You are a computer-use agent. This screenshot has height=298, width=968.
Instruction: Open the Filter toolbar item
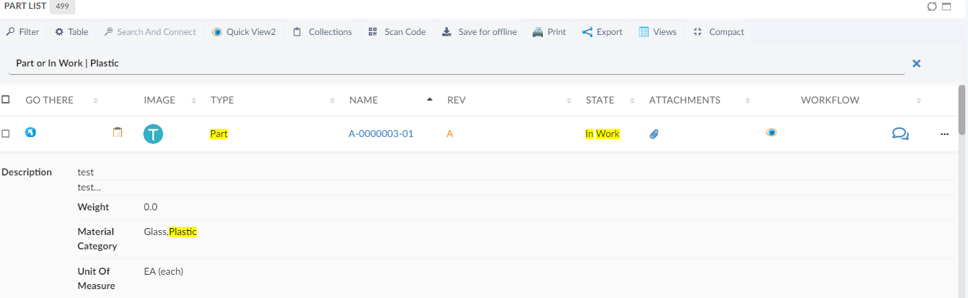pos(23,32)
